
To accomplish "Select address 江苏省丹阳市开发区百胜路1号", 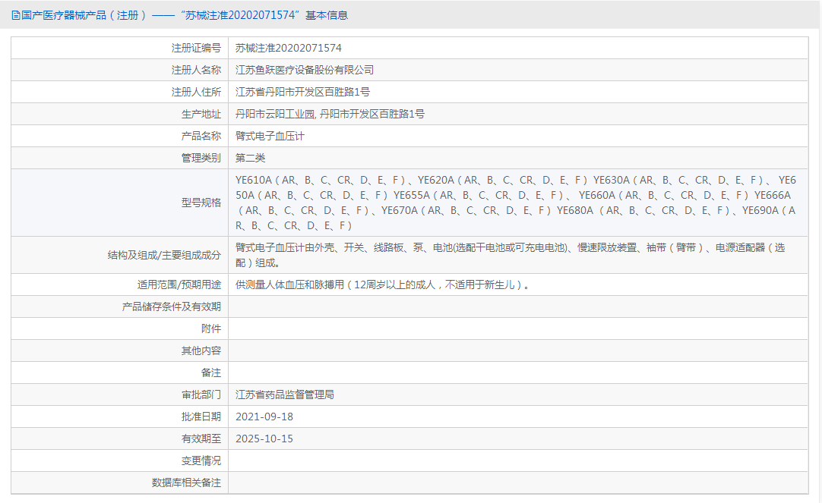I will point(302,92).
